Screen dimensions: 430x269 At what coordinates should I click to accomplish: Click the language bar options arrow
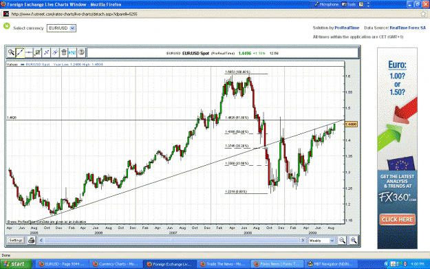tap(368, 5)
